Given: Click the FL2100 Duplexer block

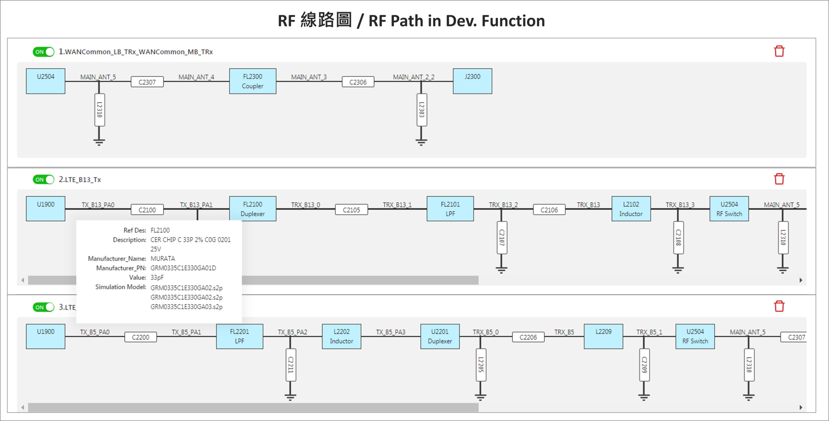Looking at the screenshot, I should 253,209.
